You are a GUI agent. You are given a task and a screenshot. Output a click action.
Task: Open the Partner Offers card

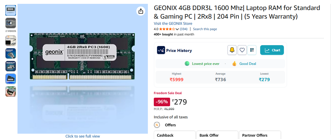pyautogui.click(x=260, y=135)
